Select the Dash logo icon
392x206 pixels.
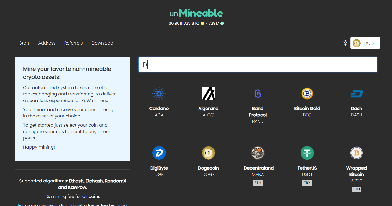[x=357, y=94]
